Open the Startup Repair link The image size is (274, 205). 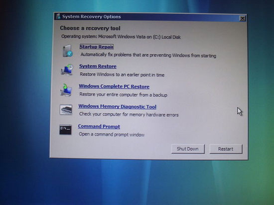[x=97, y=47]
